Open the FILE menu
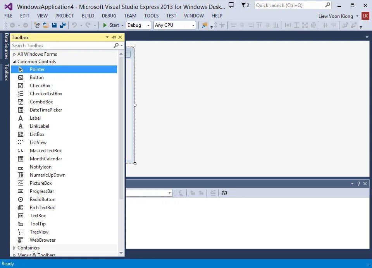The height and width of the screenshot is (268, 372). (8, 16)
